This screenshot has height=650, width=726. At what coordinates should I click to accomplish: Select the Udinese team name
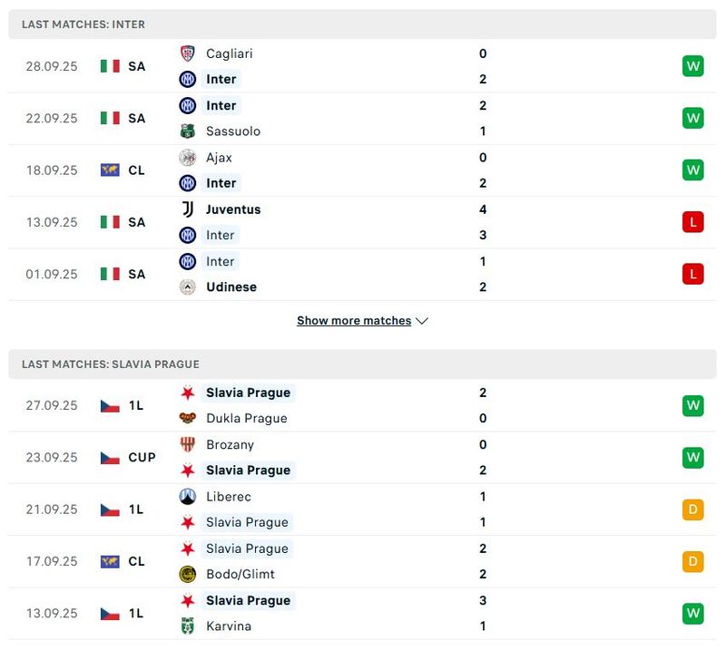231,286
